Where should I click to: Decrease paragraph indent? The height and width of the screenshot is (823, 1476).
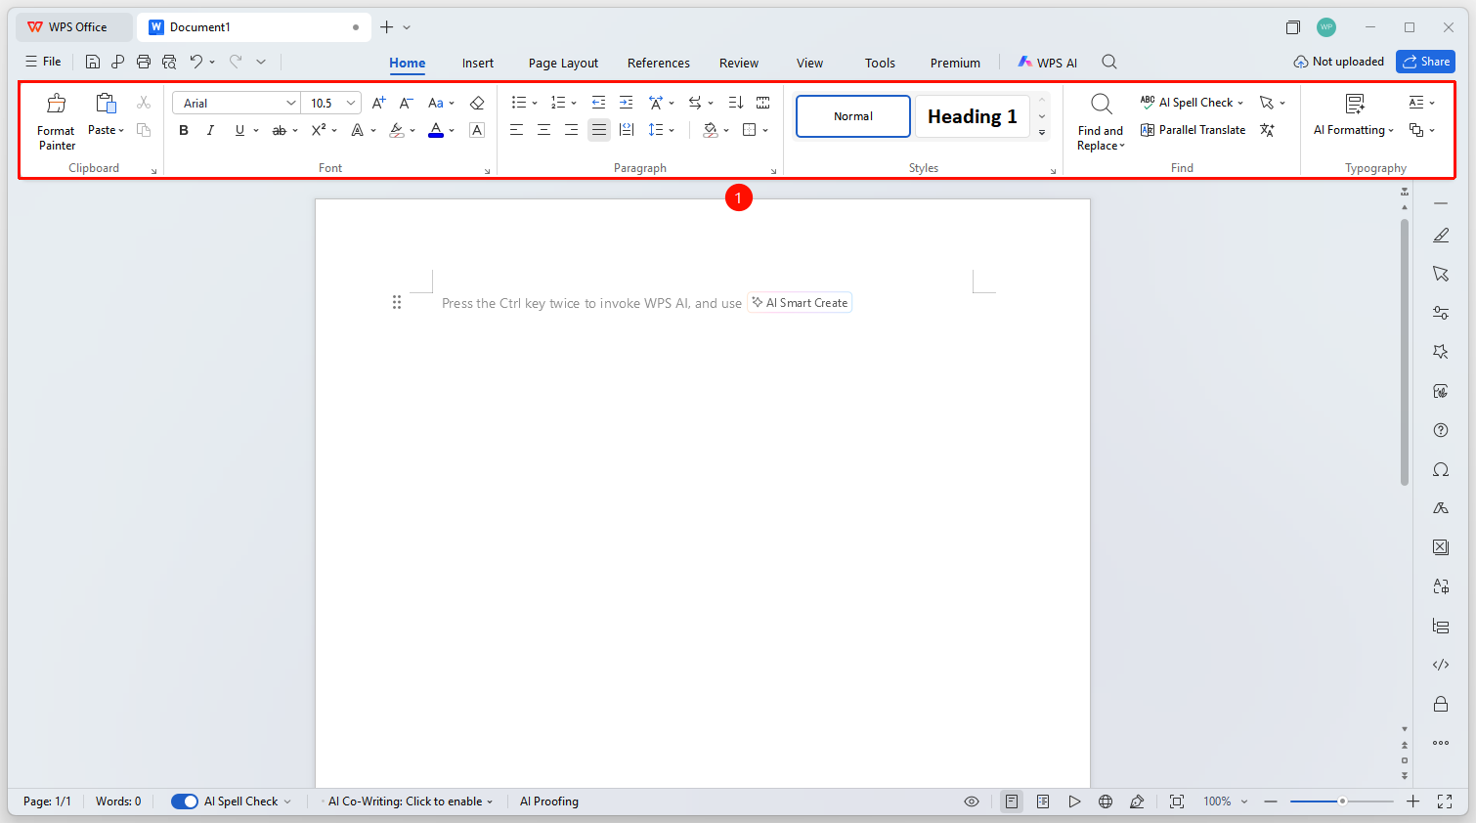tap(598, 103)
